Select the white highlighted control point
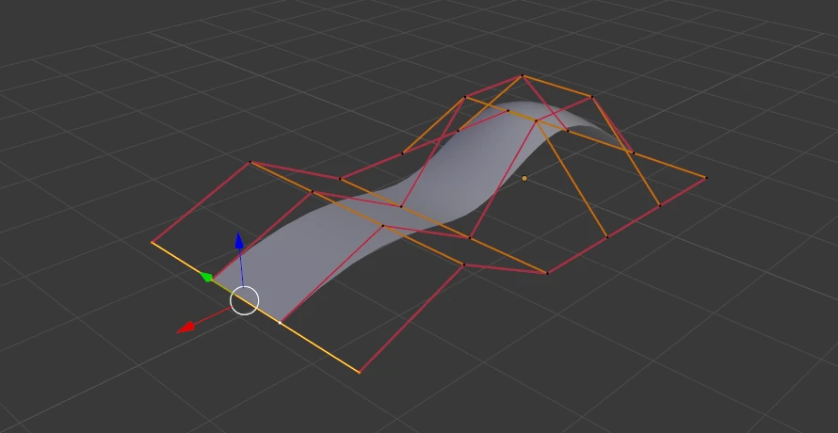 coord(280,323)
